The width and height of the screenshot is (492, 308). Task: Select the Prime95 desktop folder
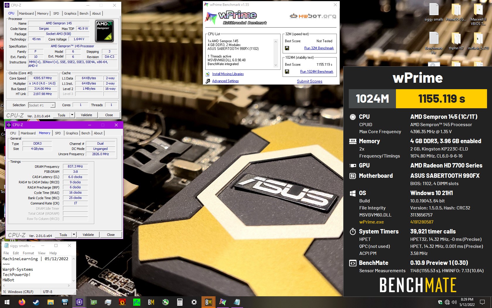coord(456,12)
